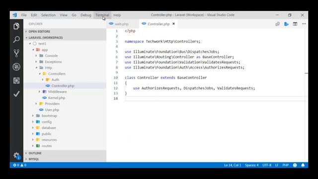Viewport: 318px width, 179px height.
Task: Open the checkmark view in activity bar
Action: [x=16, y=94]
